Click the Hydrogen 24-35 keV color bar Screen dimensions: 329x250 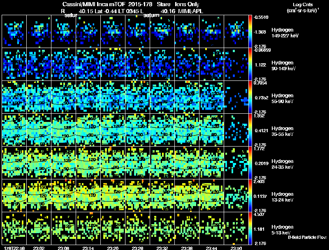point(250,163)
